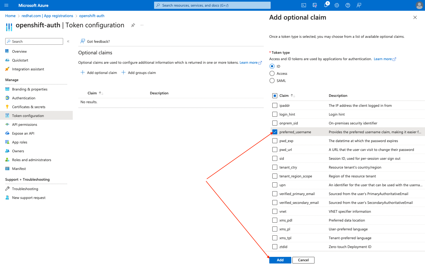
Task: Open the settings gear in header
Action: point(337,5)
